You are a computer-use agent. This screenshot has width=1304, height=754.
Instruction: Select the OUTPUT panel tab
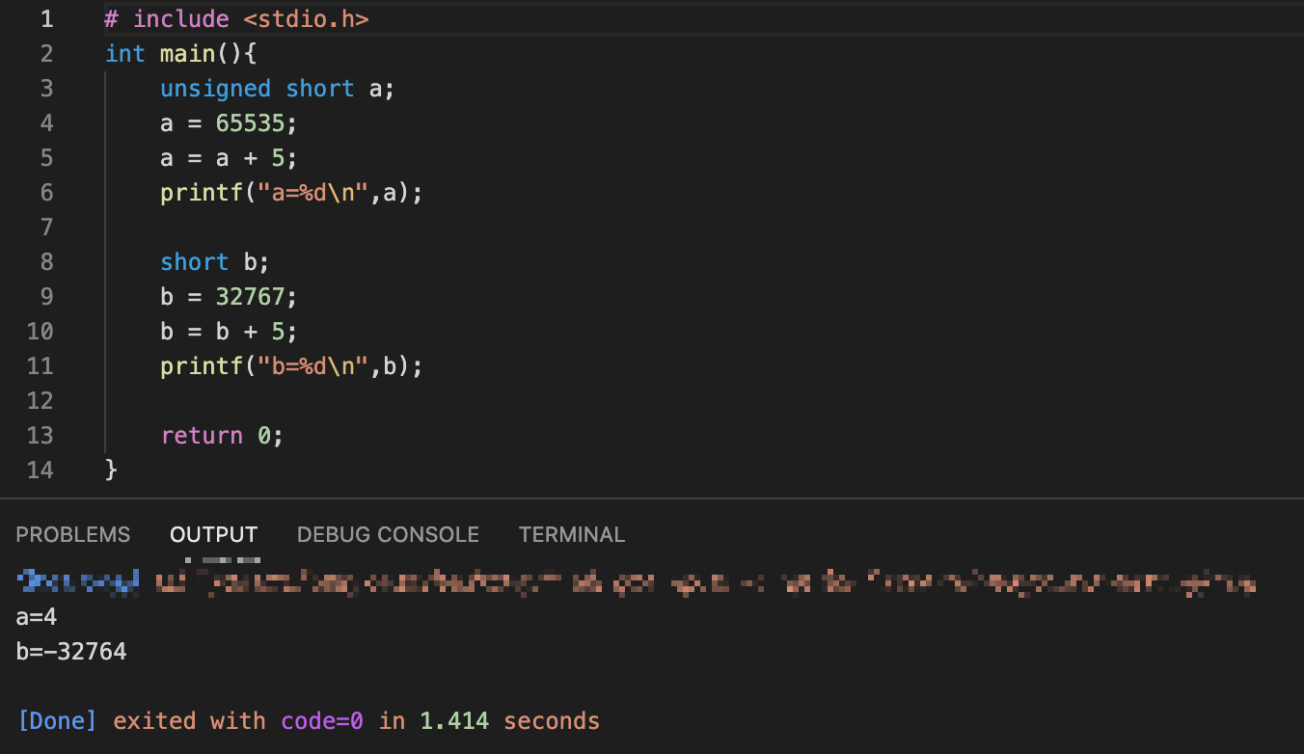214,534
